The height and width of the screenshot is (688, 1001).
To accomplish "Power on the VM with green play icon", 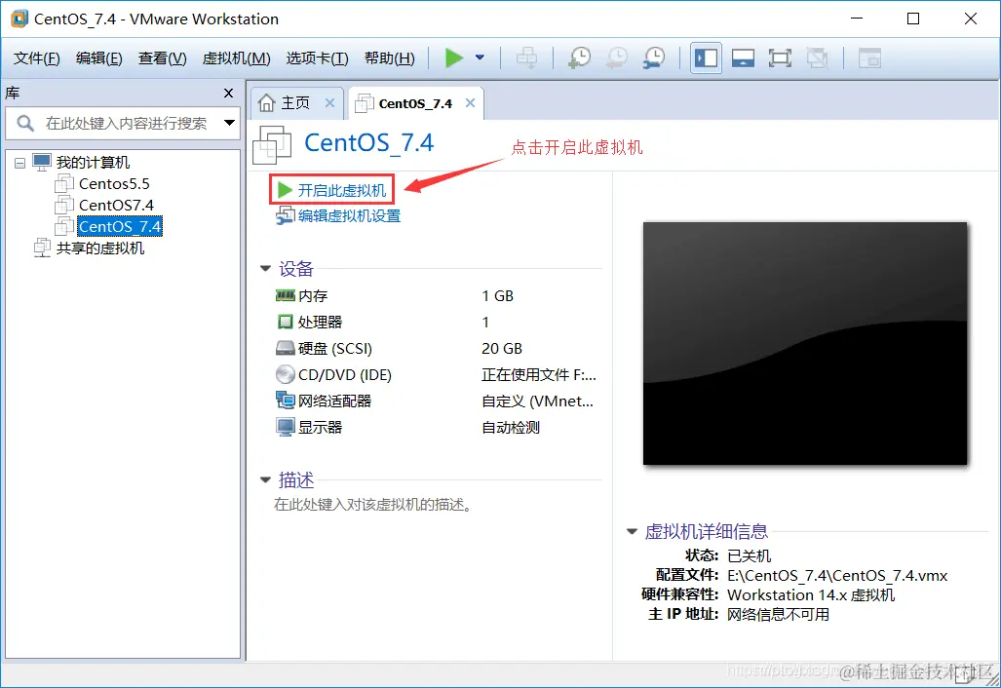I will click(x=454, y=57).
